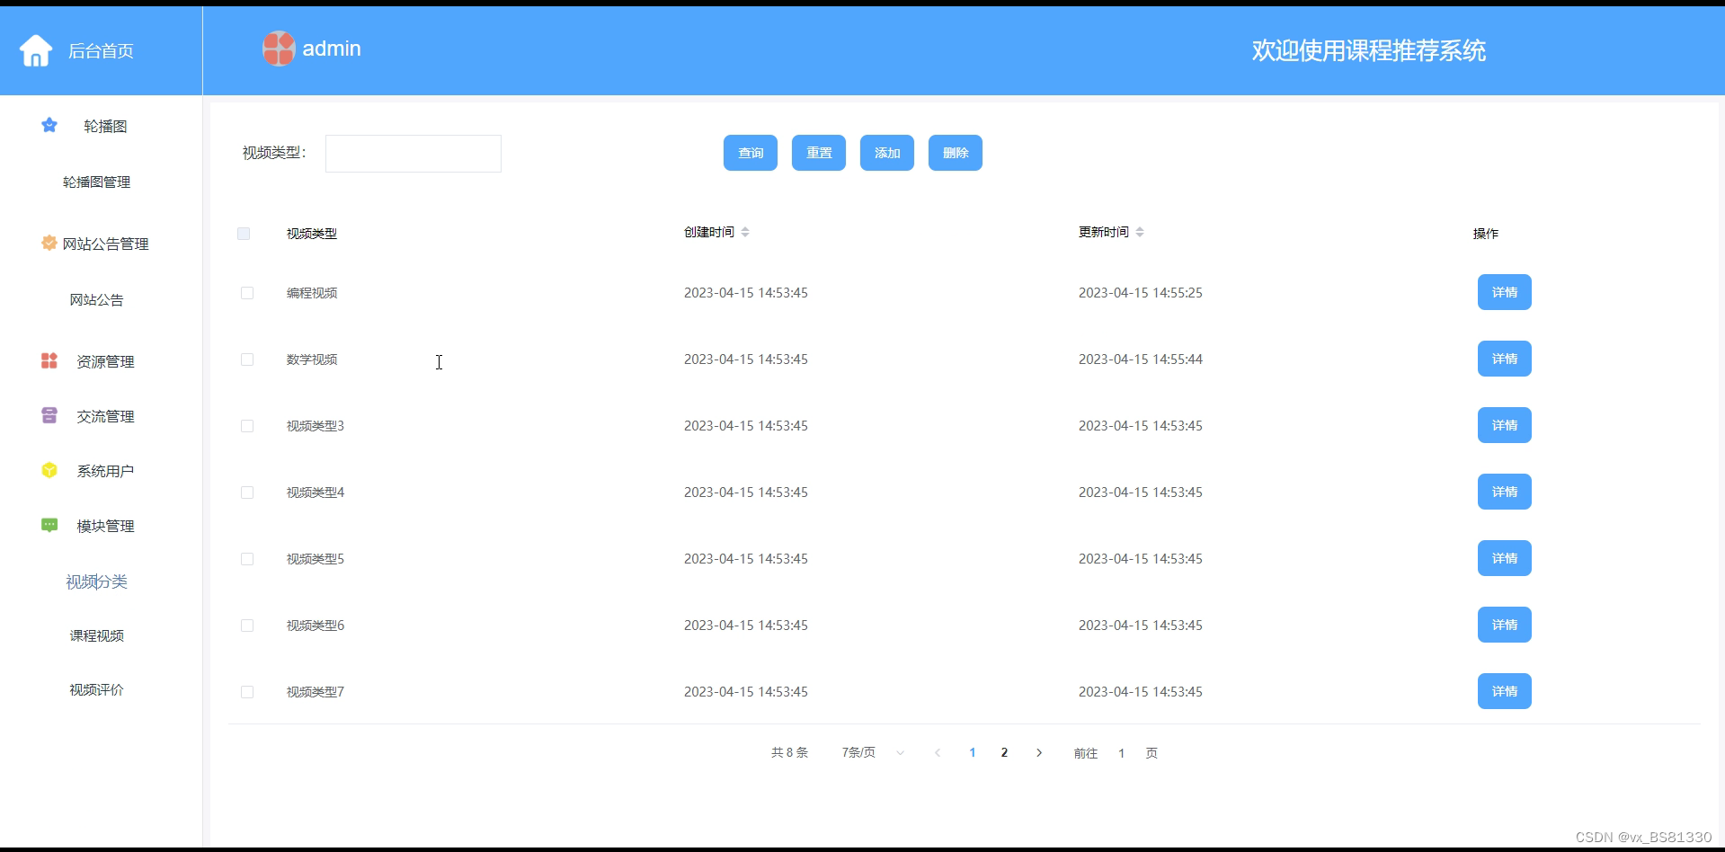The height and width of the screenshot is (852, 1725).
Task: Click the home house icon
Action: pos(36,50)
